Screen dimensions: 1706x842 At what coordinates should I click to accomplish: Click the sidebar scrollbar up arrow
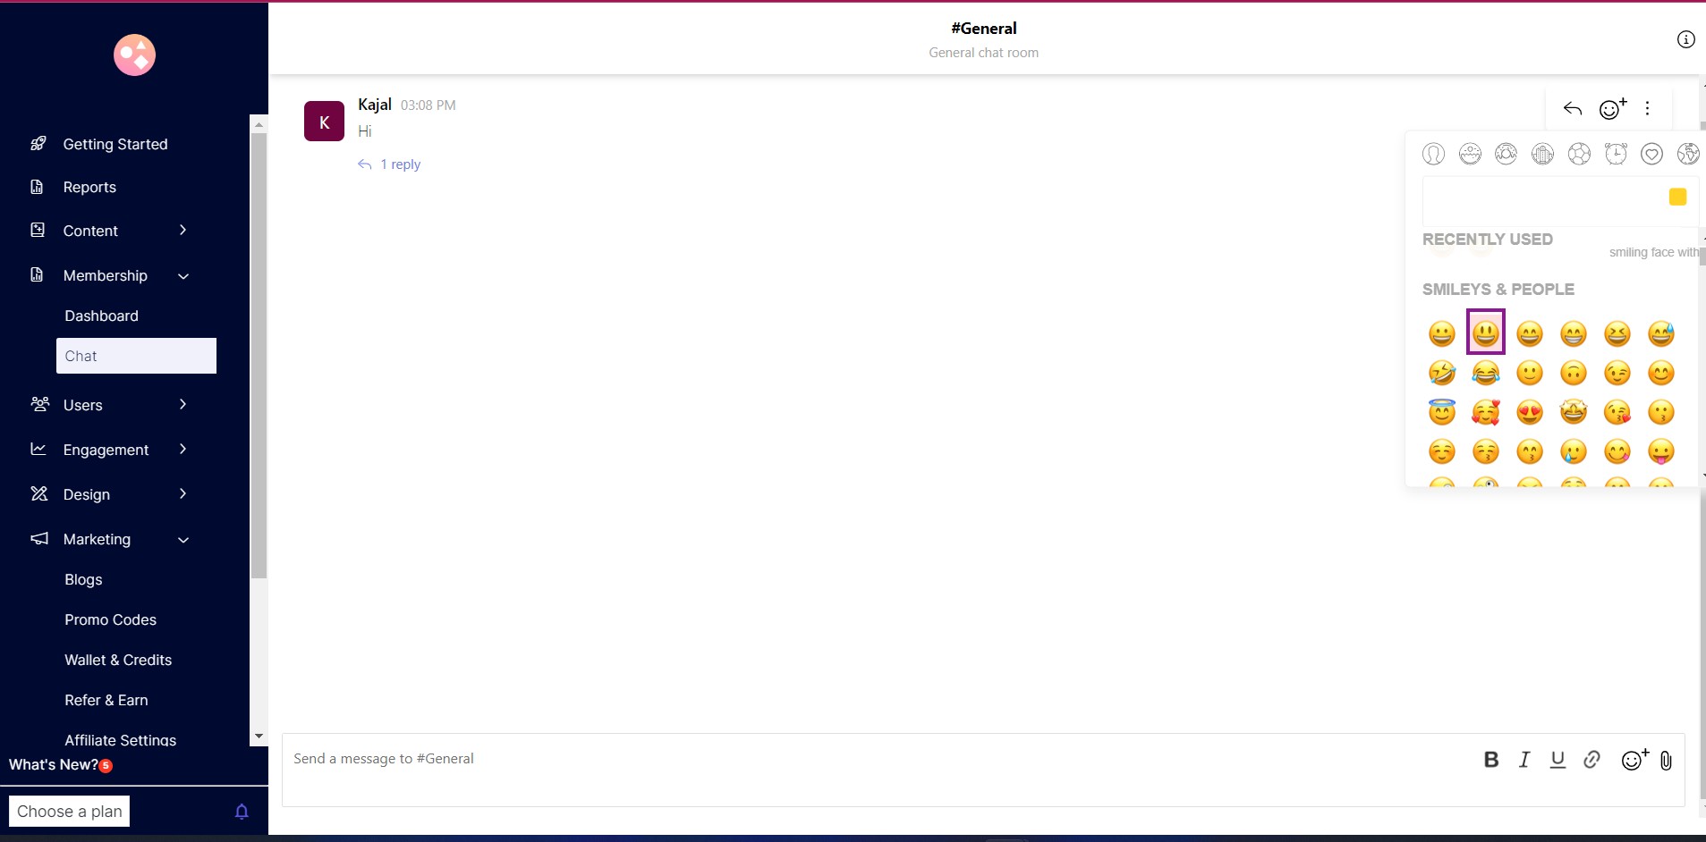click(259, 124)
